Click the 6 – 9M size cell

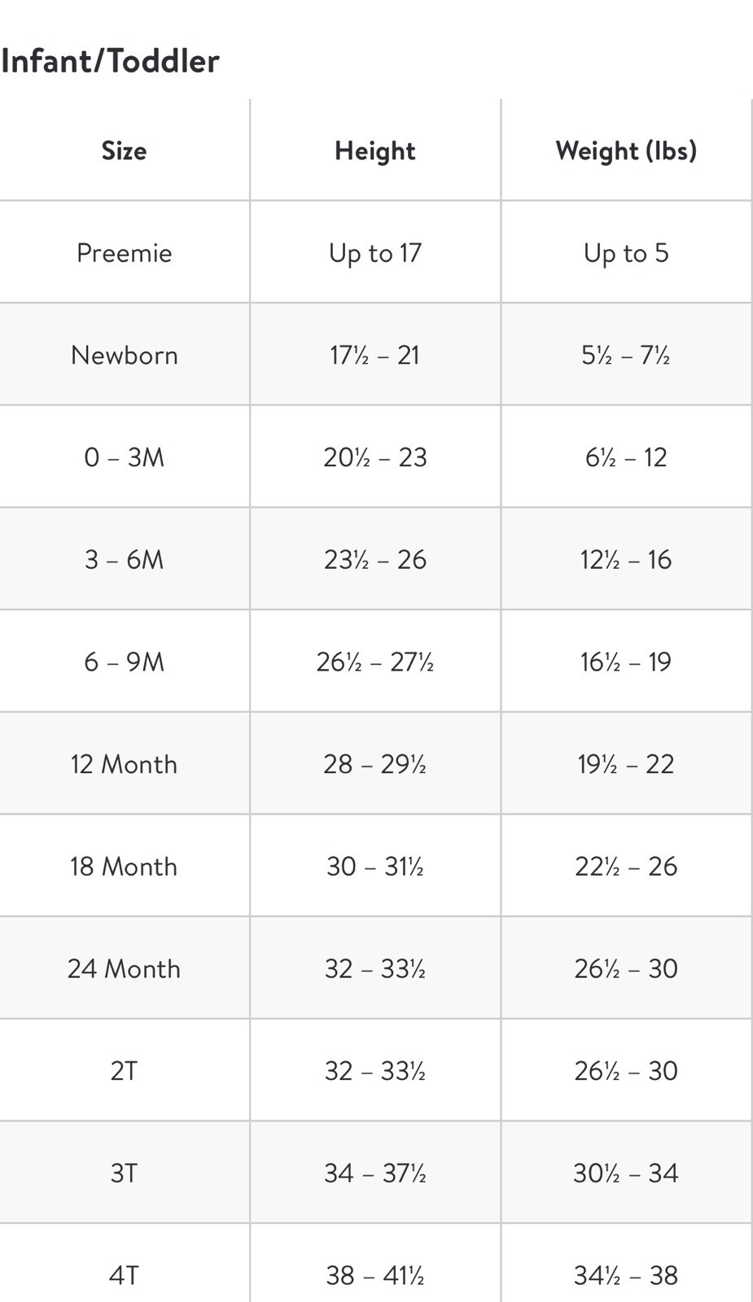tap(124, 662)
